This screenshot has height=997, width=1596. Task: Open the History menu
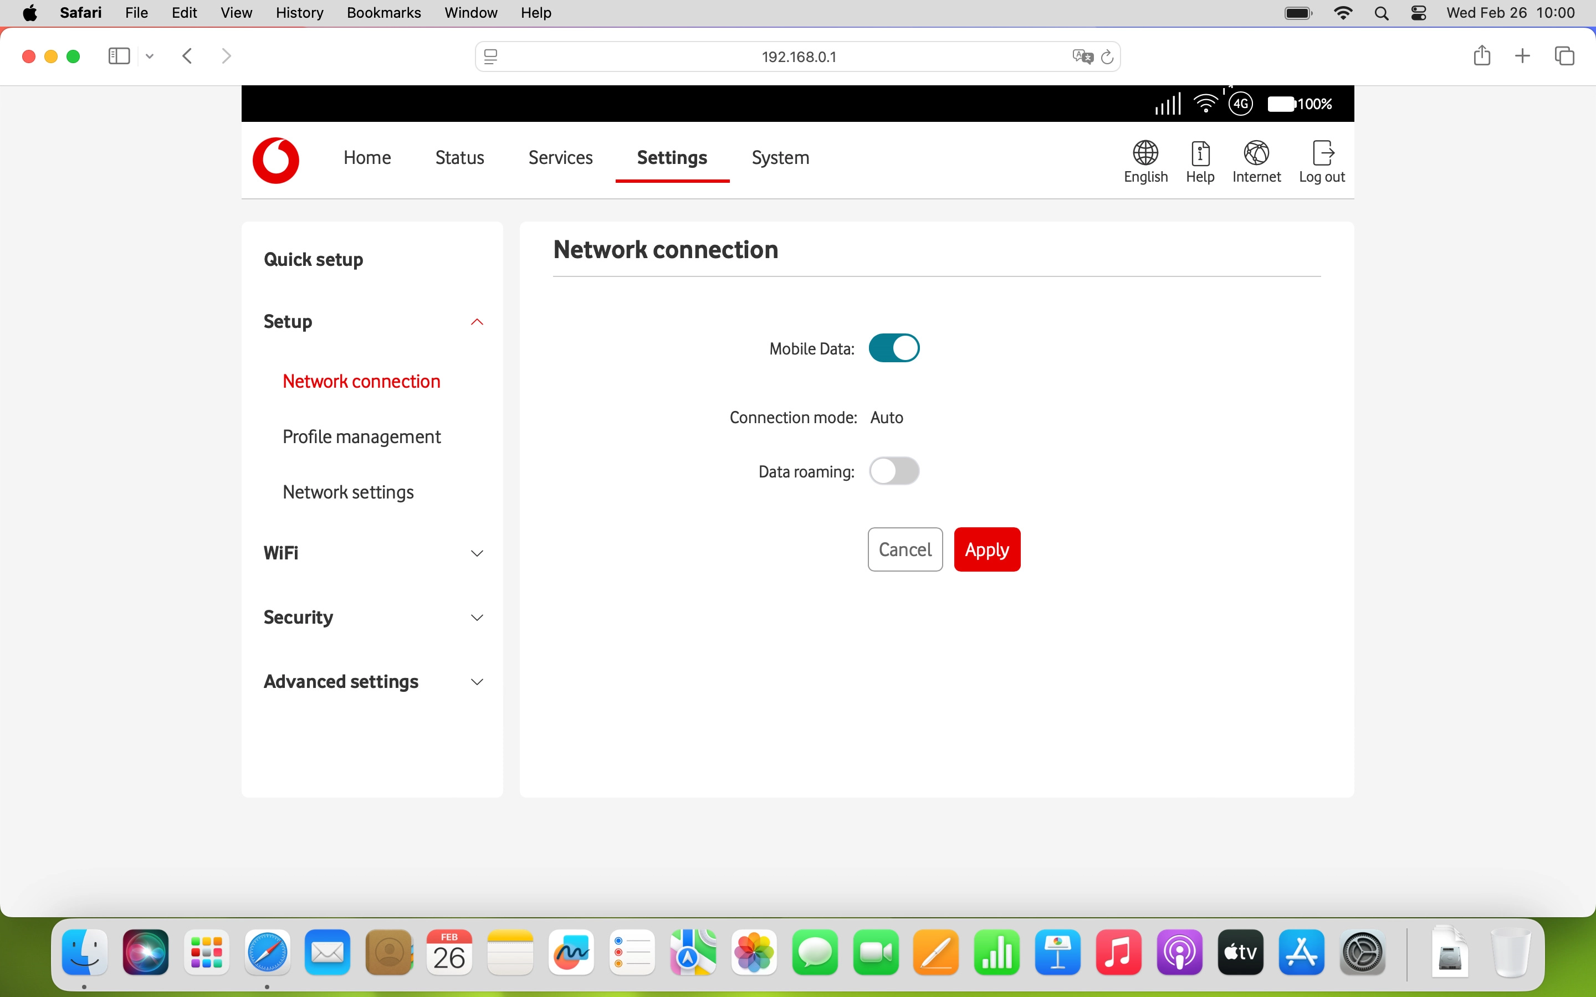(x=299, y=13)
